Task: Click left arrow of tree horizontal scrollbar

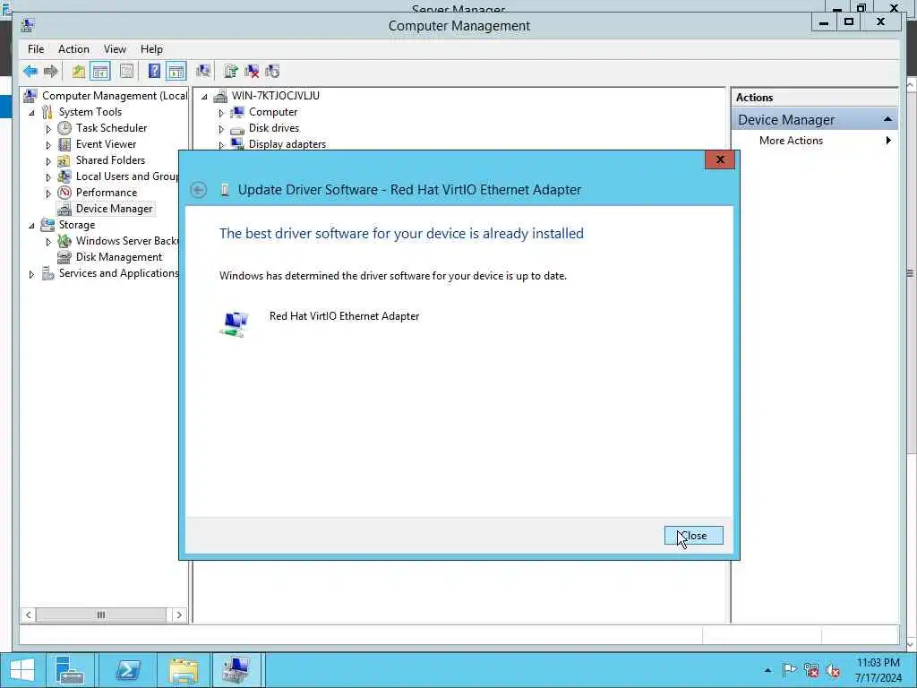Action: coord(28,615)
